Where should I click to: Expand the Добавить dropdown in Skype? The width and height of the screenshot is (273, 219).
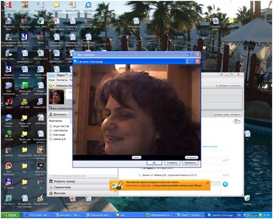tap(59, 114)
